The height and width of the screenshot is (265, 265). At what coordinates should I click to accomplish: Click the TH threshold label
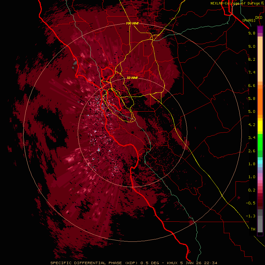pos(253,229)
